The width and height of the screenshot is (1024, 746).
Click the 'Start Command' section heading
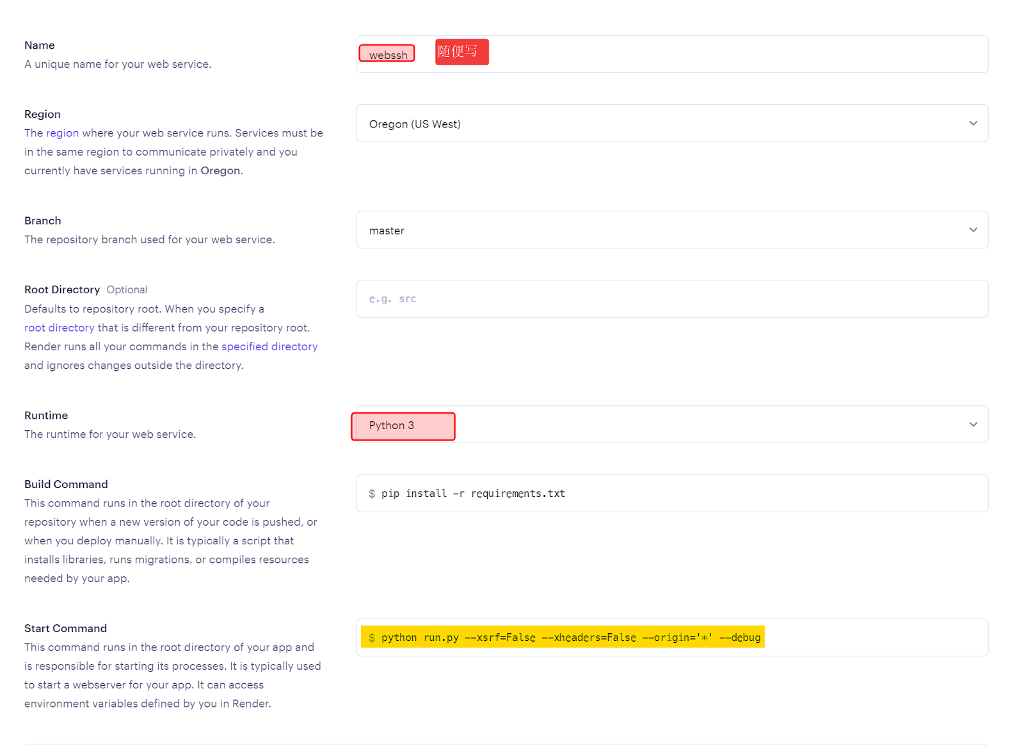pos(65,629)
